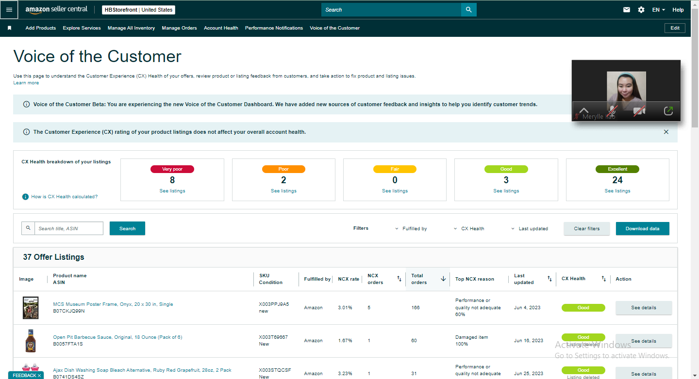See listings under Excellent

pyautogui.click(x=617, y=191)
